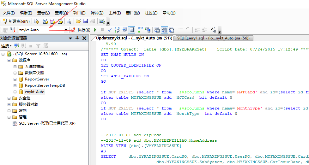The image size is (309, 165).
Task: Toggle Include Actual Execution Plan
Action: (x=141, y=30)
